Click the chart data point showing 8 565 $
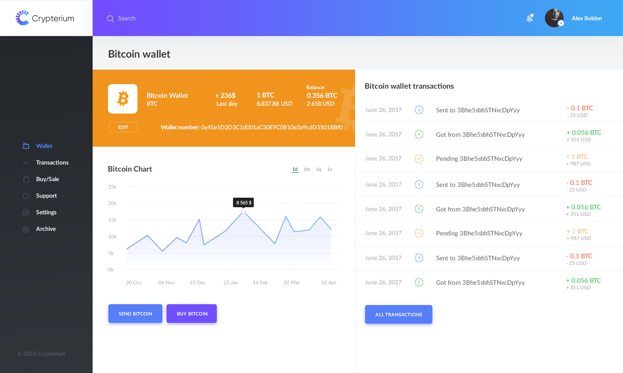The height and width of the screenshot is (373, 623). pyautogui.click(x=244, y=212)
